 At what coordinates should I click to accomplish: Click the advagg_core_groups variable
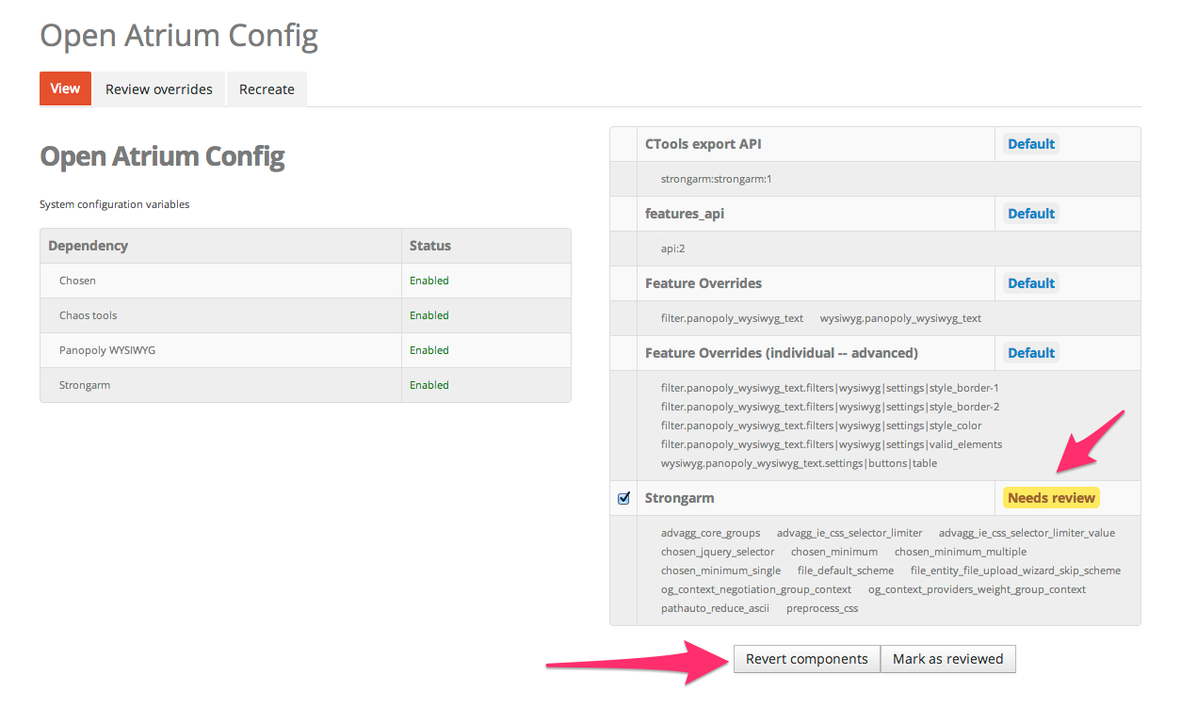pyautogui.click(x=710, y=533)
